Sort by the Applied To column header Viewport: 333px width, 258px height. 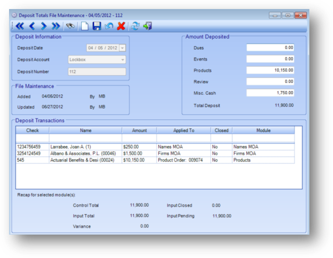pos(184,131)
